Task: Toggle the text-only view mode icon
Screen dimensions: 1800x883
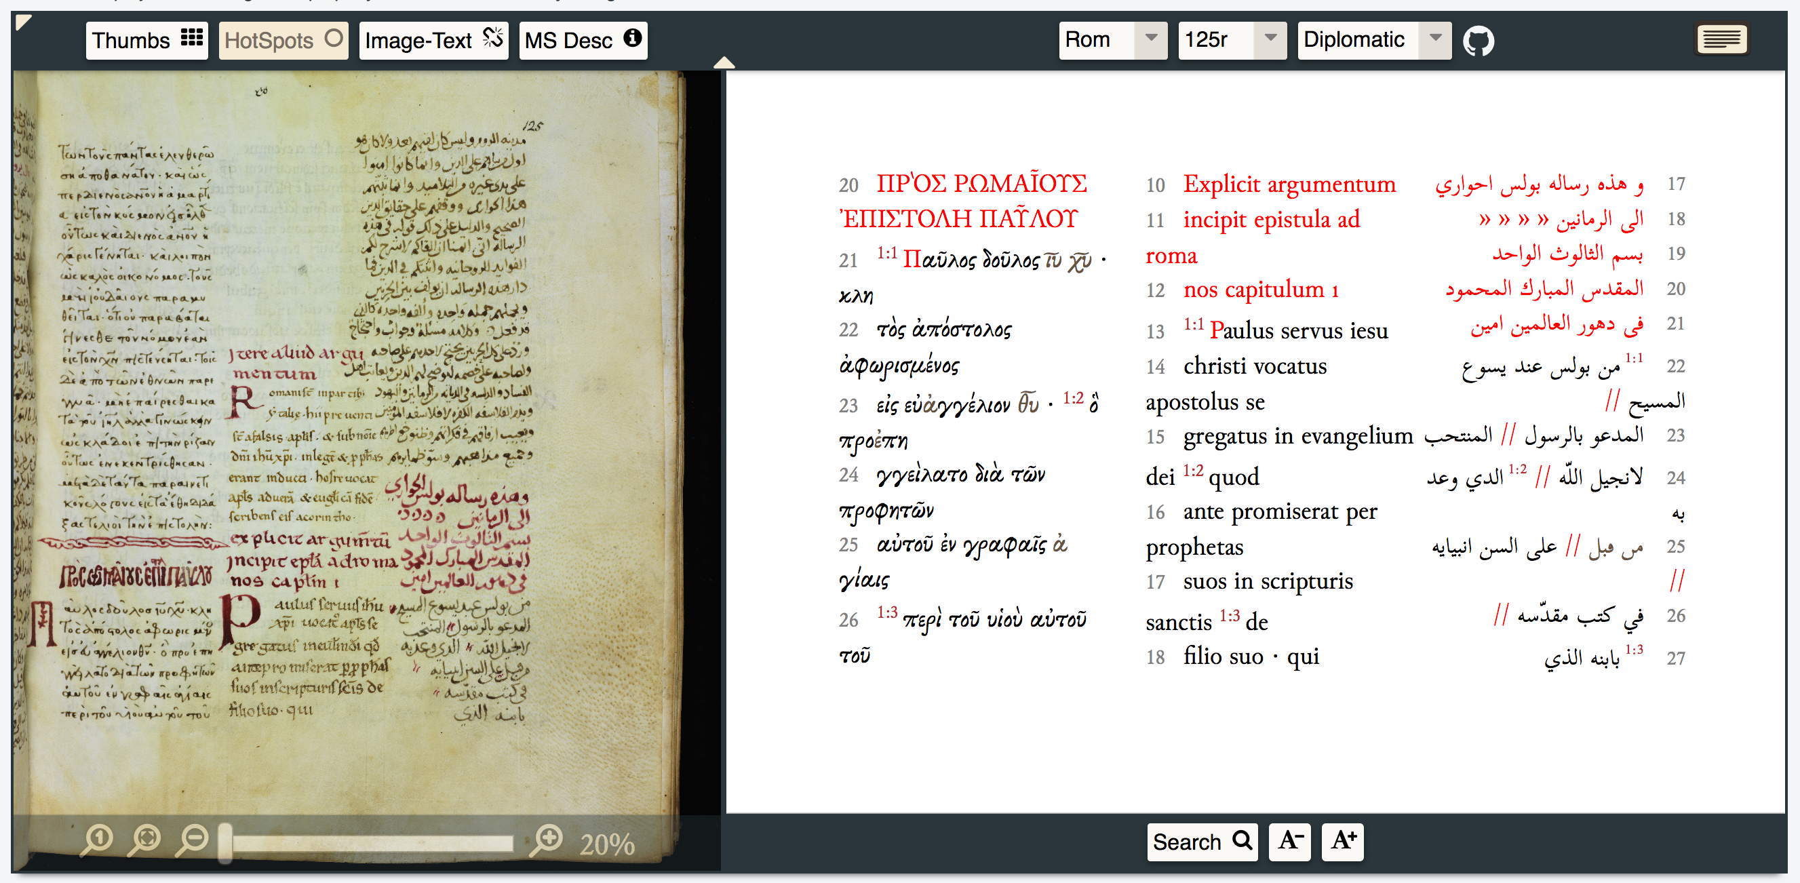Action: pos(1722,40)
